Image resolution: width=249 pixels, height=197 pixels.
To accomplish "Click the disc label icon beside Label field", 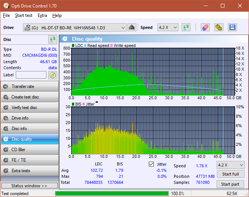I will [x=53, y=75].
